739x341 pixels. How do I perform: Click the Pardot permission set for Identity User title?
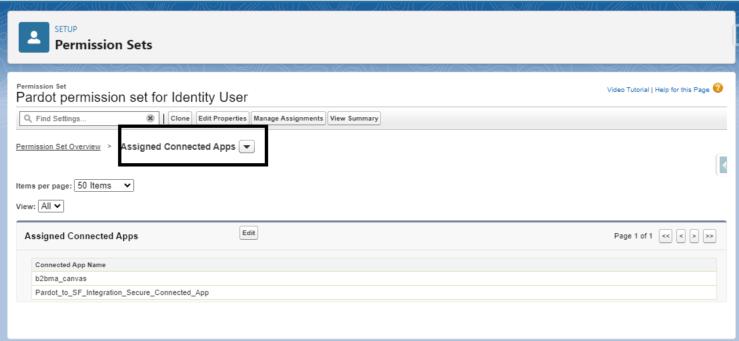coord(132,97)
